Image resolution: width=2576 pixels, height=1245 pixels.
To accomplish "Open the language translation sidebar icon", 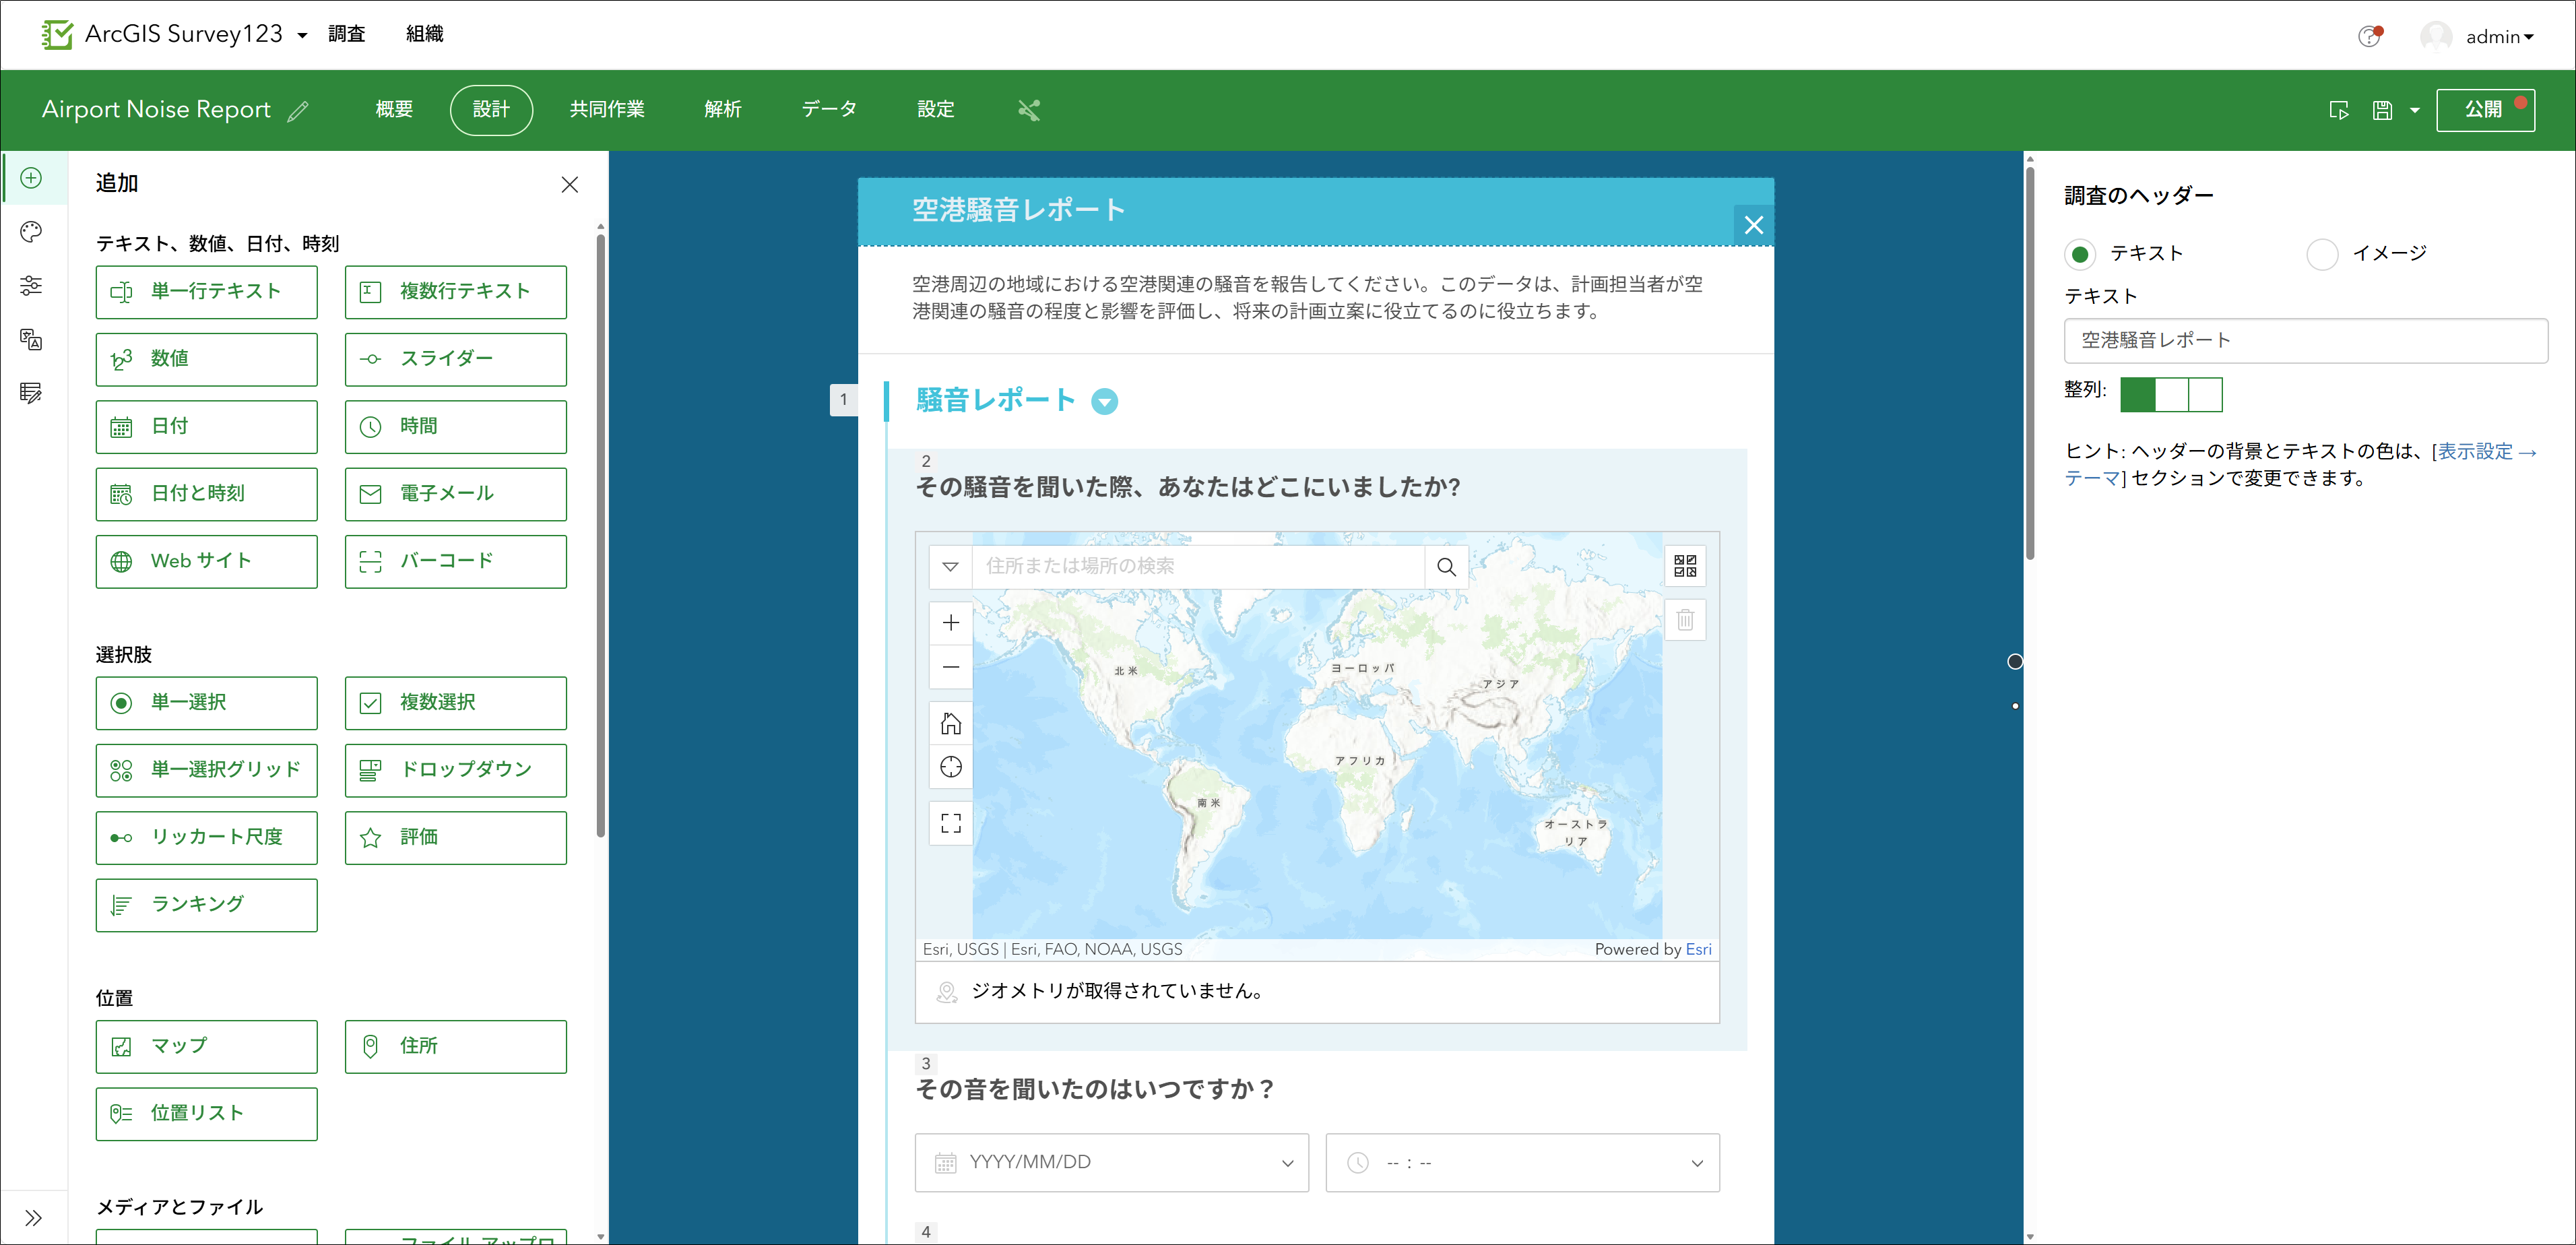I will pos(31,339).
